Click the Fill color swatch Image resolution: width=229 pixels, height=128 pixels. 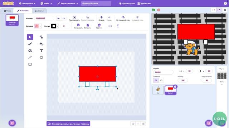[x=36, y=26]
